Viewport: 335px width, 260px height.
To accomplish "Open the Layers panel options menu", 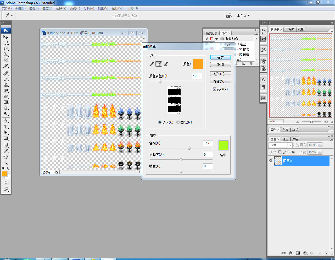I will [331, 140].
